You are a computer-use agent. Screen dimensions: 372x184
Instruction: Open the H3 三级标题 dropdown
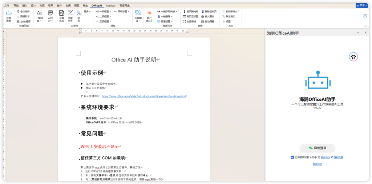tap(103, 21)
